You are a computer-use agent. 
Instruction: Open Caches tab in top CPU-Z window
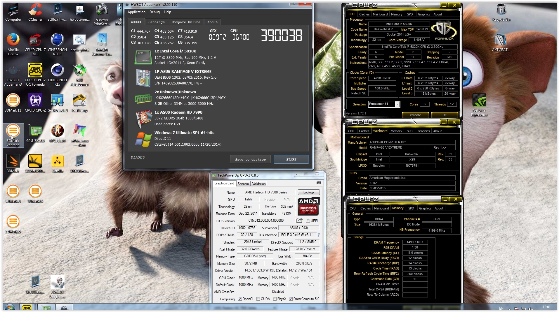pos(364,14)
